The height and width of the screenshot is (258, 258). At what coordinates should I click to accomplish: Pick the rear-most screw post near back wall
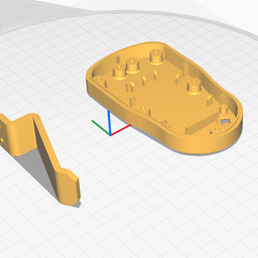pyautogui.click(x=156, y=56)
